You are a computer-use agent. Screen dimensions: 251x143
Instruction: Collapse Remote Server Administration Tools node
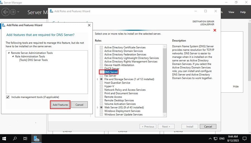(9, 53)
